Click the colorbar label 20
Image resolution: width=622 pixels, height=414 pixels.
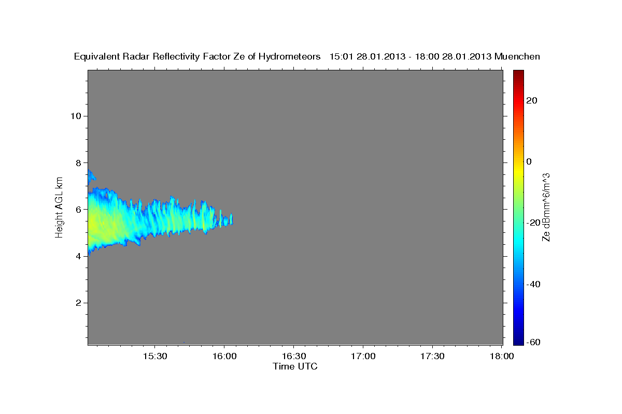[x=532, y=100]
